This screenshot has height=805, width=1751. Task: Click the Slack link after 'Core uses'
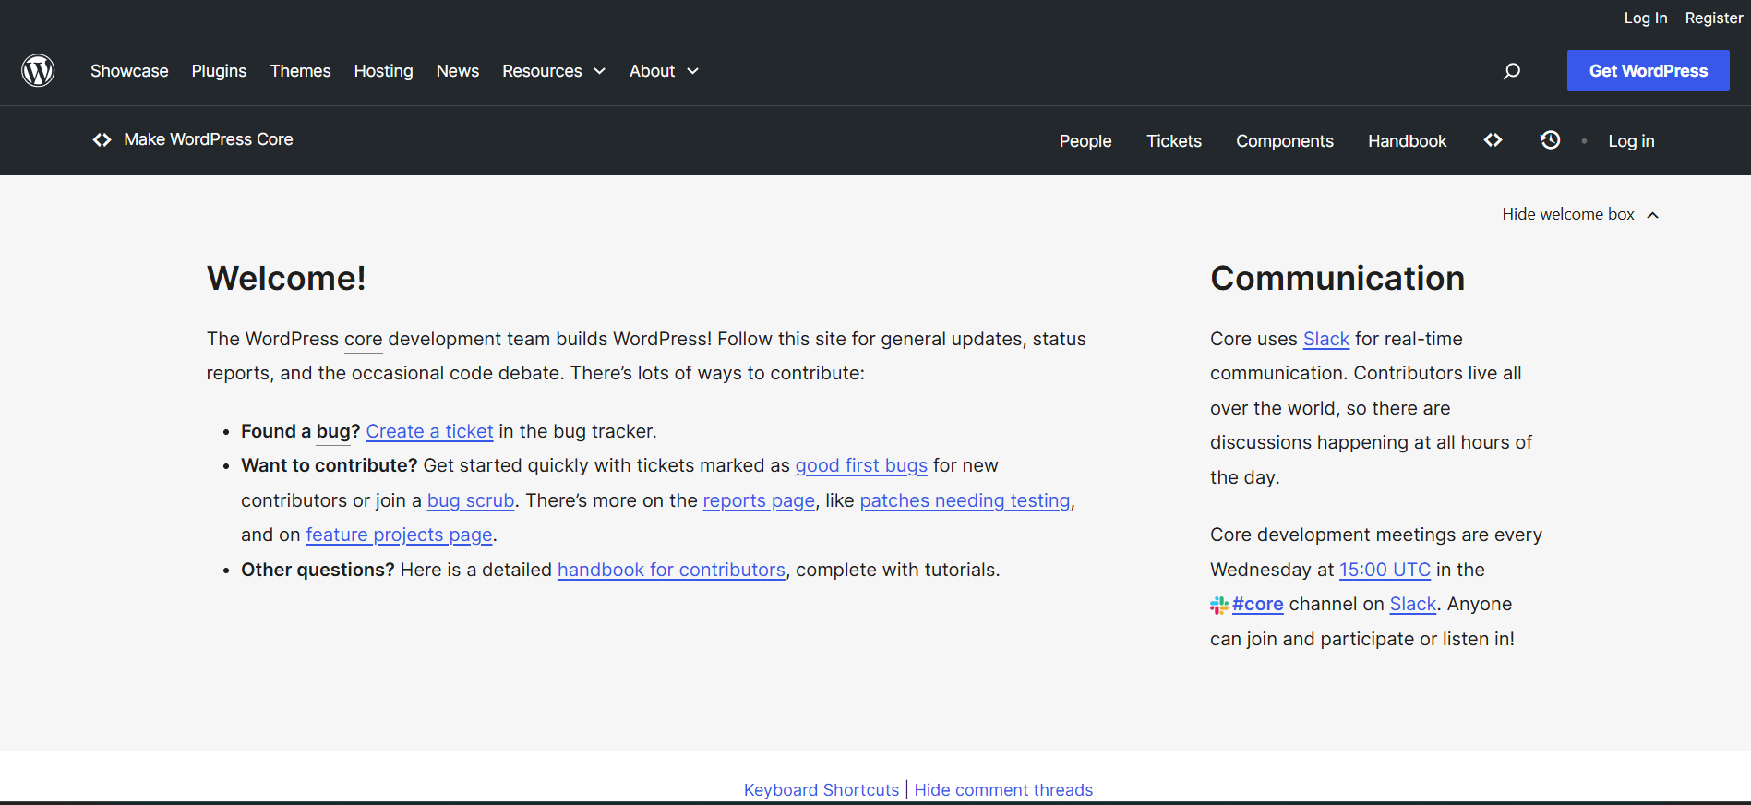pyautogui.click(x=1325, y=339)
